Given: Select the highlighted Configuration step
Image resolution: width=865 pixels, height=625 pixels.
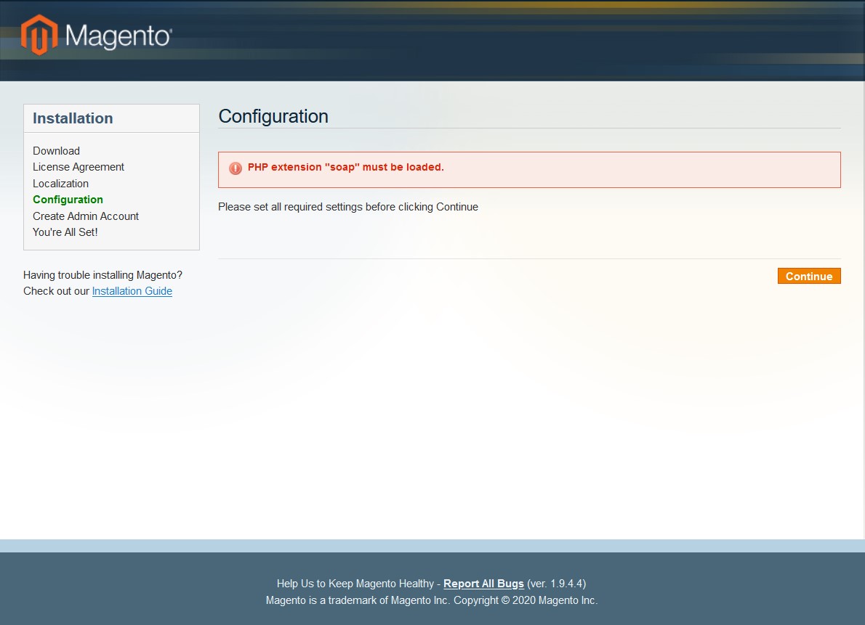Looking at the screenshot, I should [68, 199].
